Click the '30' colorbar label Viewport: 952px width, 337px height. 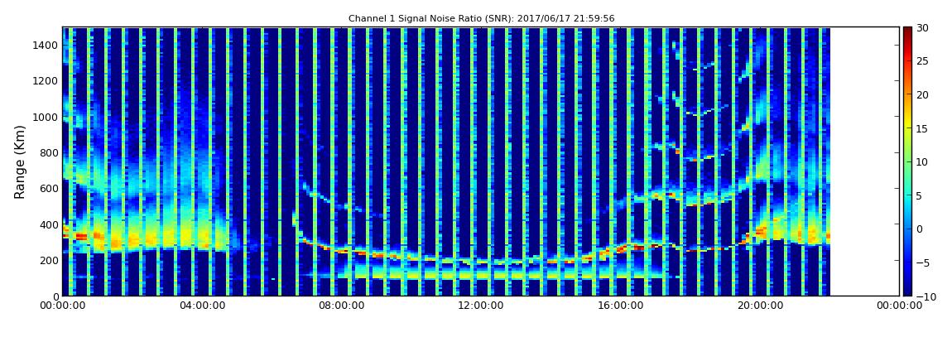922,28
